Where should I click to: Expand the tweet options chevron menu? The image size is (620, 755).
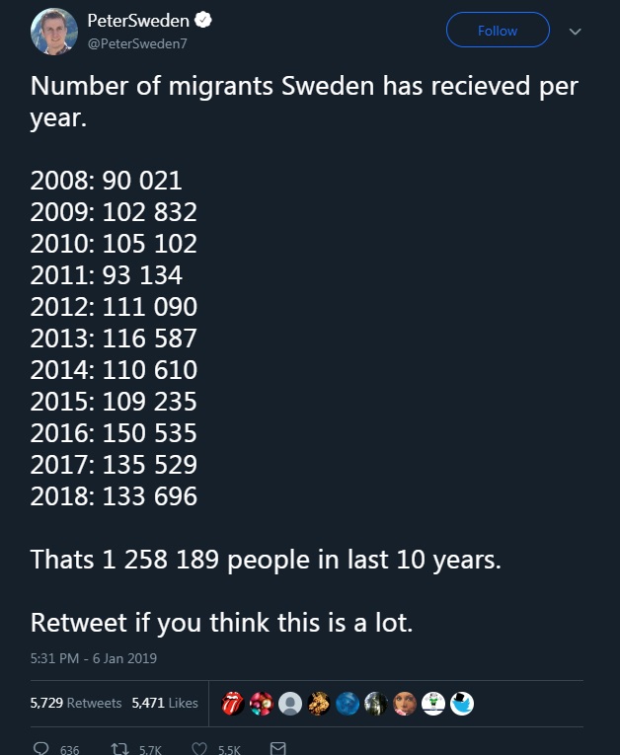(x=576, y=32)
